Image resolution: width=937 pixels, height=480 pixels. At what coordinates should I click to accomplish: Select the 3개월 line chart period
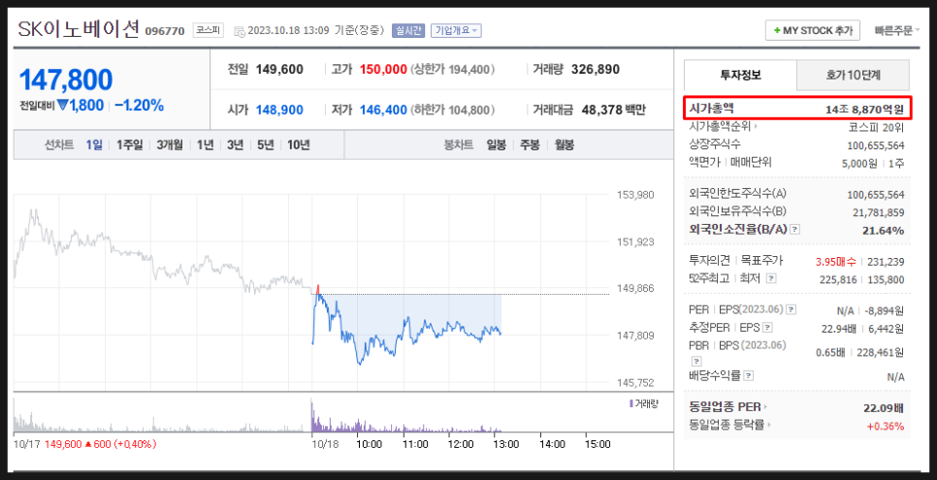click(x=170, y=144)
